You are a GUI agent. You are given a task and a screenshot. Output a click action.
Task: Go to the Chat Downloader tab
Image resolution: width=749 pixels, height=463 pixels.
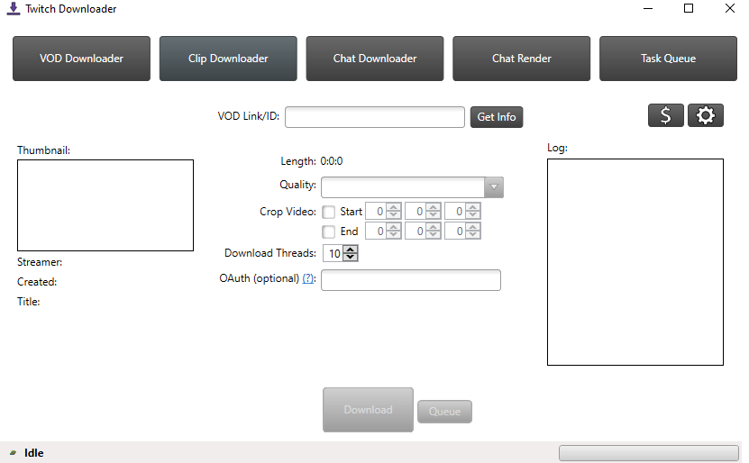(x=375, y=59)
